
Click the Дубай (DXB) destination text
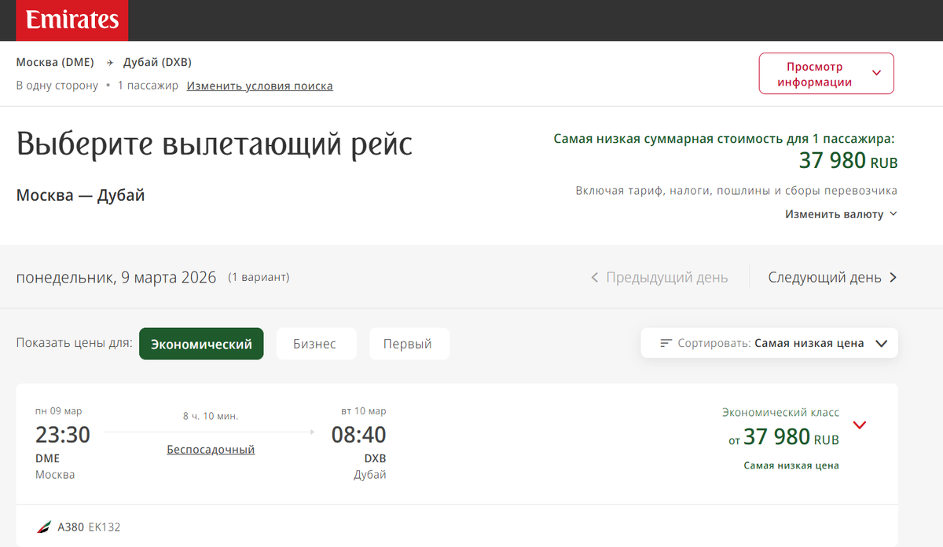point(157,63)
